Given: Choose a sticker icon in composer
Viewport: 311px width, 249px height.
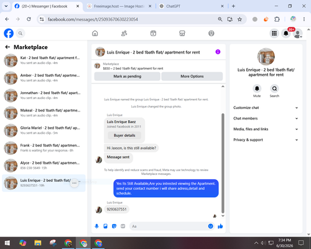Looking at the screenshot, I should (114, 226).
